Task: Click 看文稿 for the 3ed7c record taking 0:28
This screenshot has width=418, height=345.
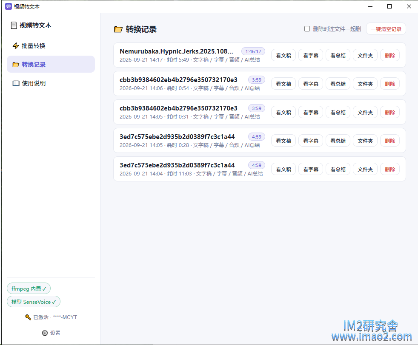Action: (283, 141)
